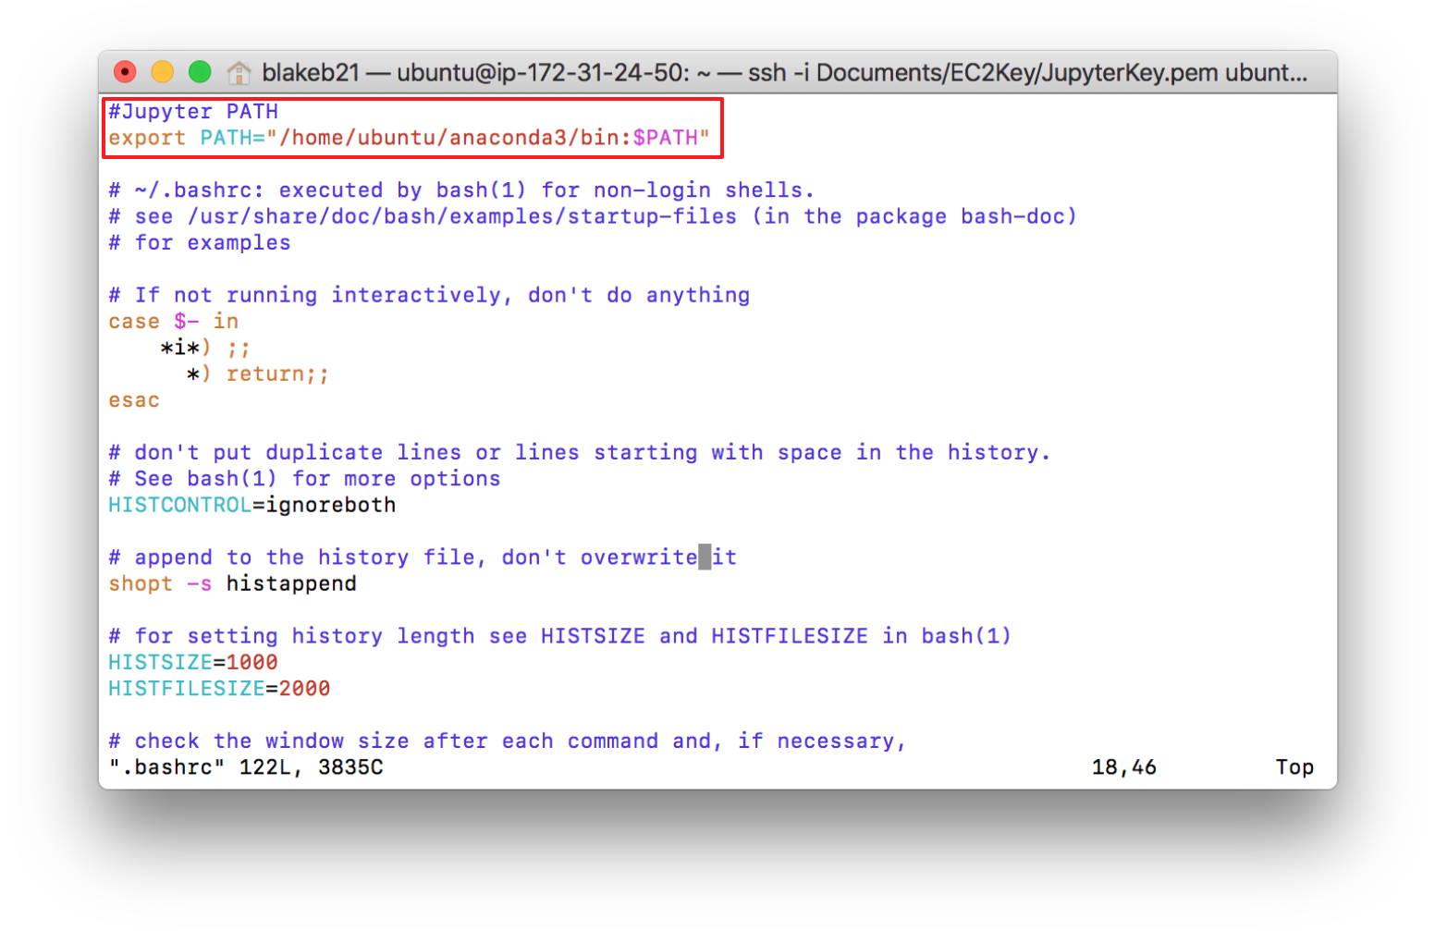
Task: Click the green zoom window button
Action: [x=200, y=71]
